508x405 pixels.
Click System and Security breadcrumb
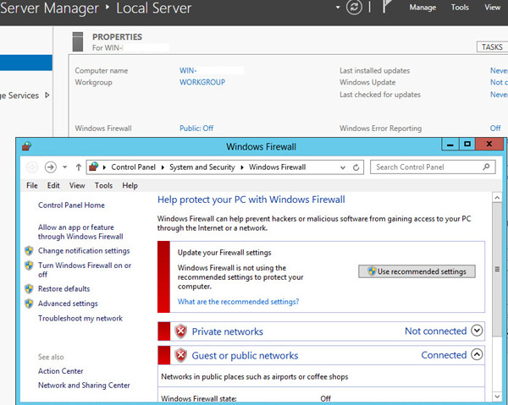pos(202,167)
